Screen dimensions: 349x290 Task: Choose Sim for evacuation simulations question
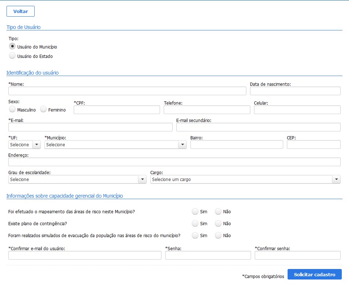pyautogui.click(x=195, y=235)
